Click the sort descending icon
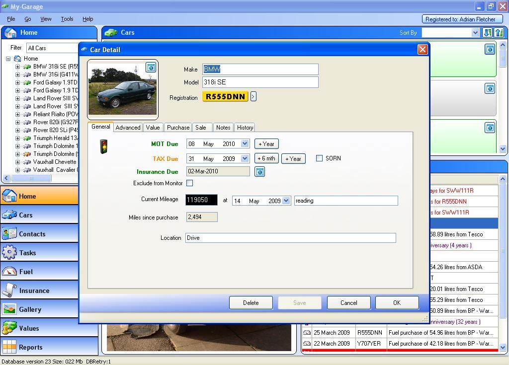Viewport: 509px width, 365px height. point(487,33)
